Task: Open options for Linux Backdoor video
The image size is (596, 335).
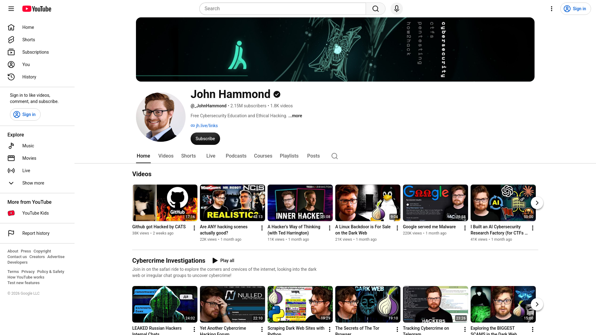Action: (x=397, y=228)
